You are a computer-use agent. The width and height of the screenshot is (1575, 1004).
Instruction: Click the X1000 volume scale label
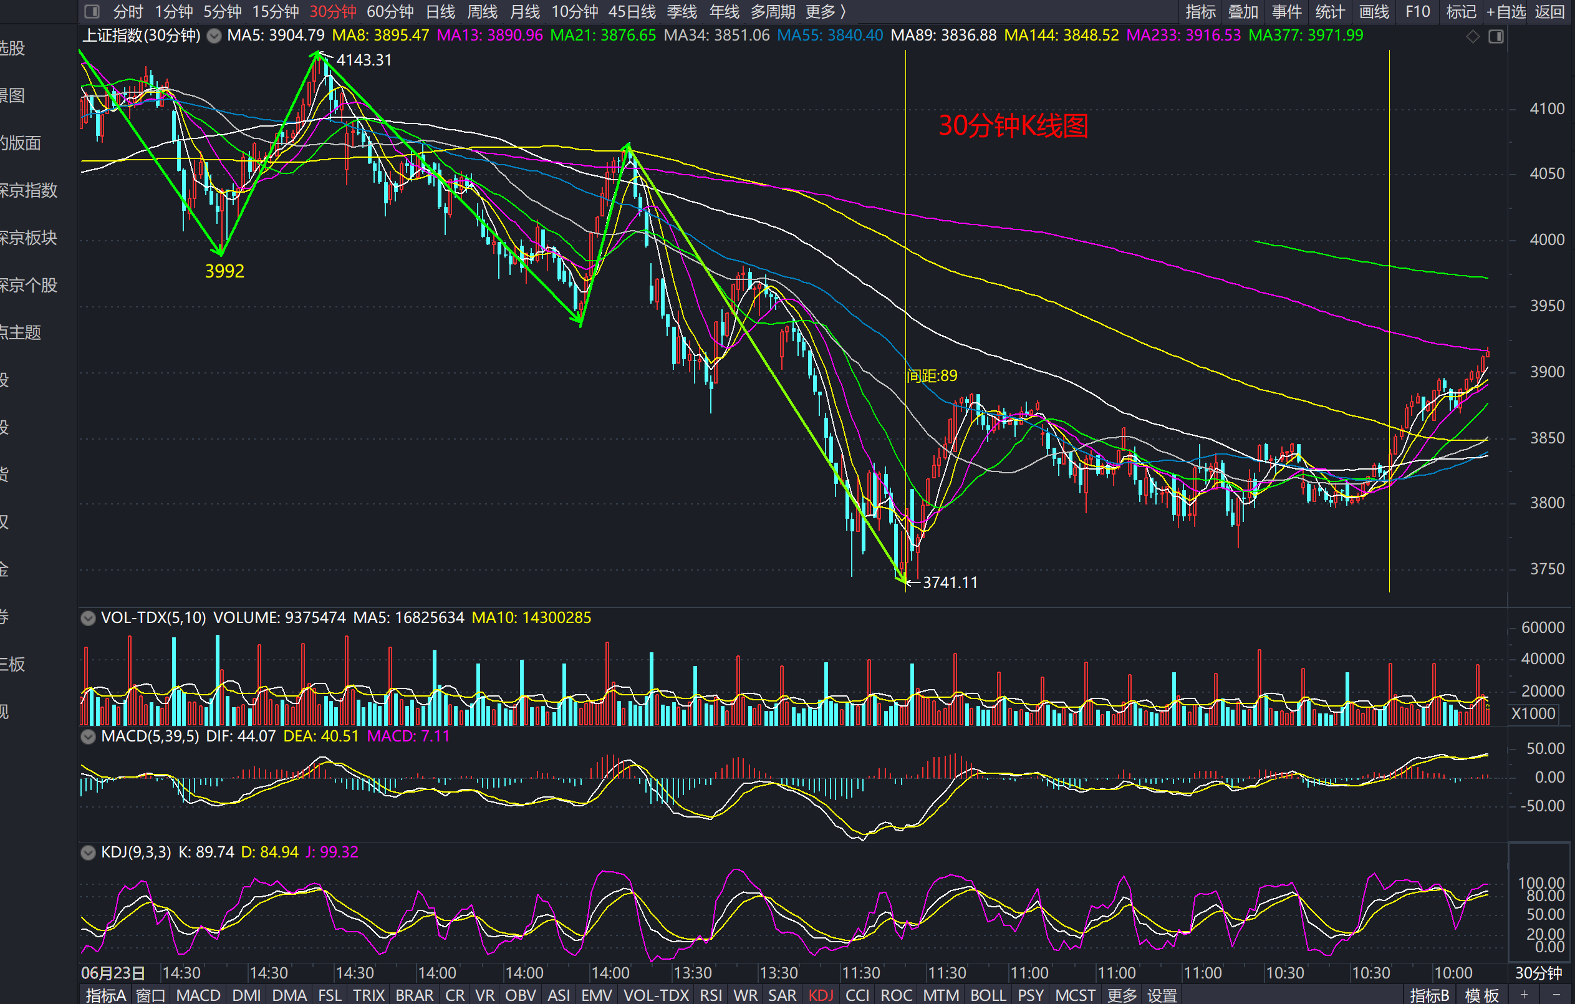(x=1533, y=713)
